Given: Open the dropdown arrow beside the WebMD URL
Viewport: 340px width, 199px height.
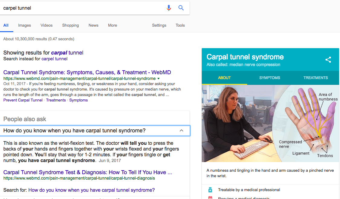Looking at the screenshot, I should [159, 78].
